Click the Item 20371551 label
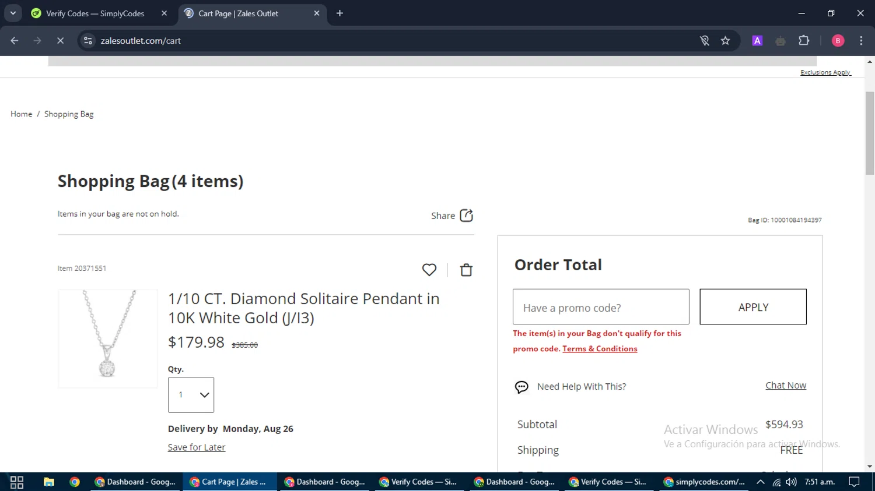The width and height of the screenshot is (875, 491). tap(82, 269)
